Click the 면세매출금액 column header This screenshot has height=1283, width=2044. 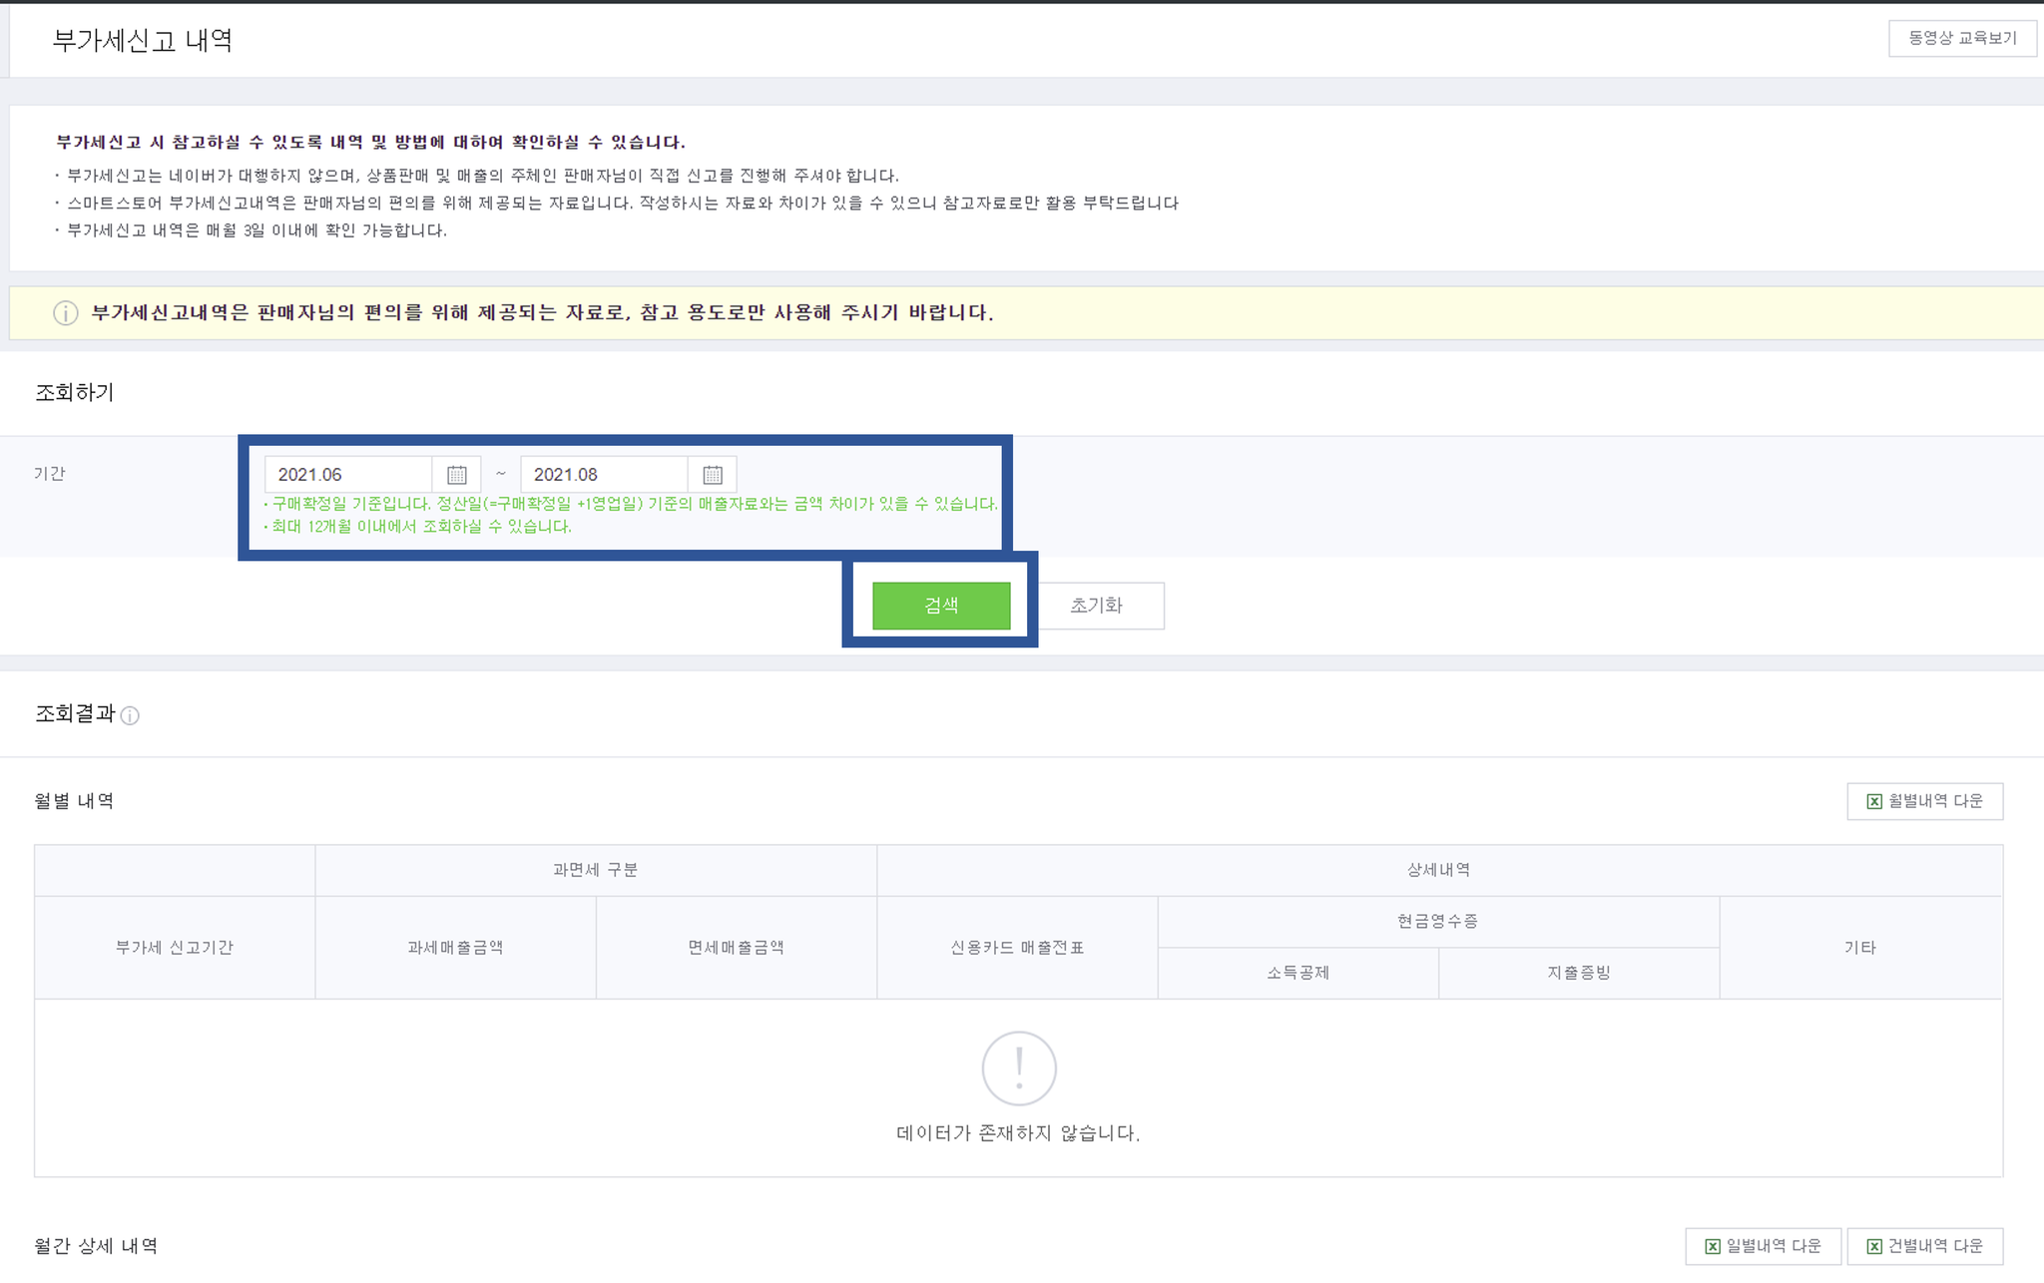737,948
